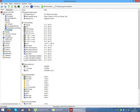Click the Beállítások tree item icon

(4, 53)
